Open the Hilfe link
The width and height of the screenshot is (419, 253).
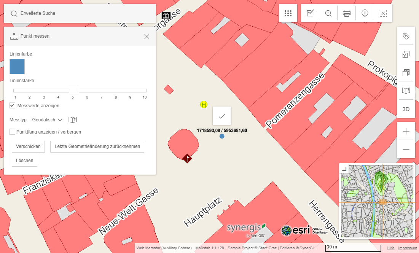[x=390, y=248]
